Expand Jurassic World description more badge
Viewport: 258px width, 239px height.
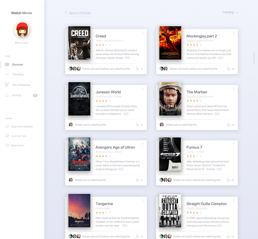[126, 114]
